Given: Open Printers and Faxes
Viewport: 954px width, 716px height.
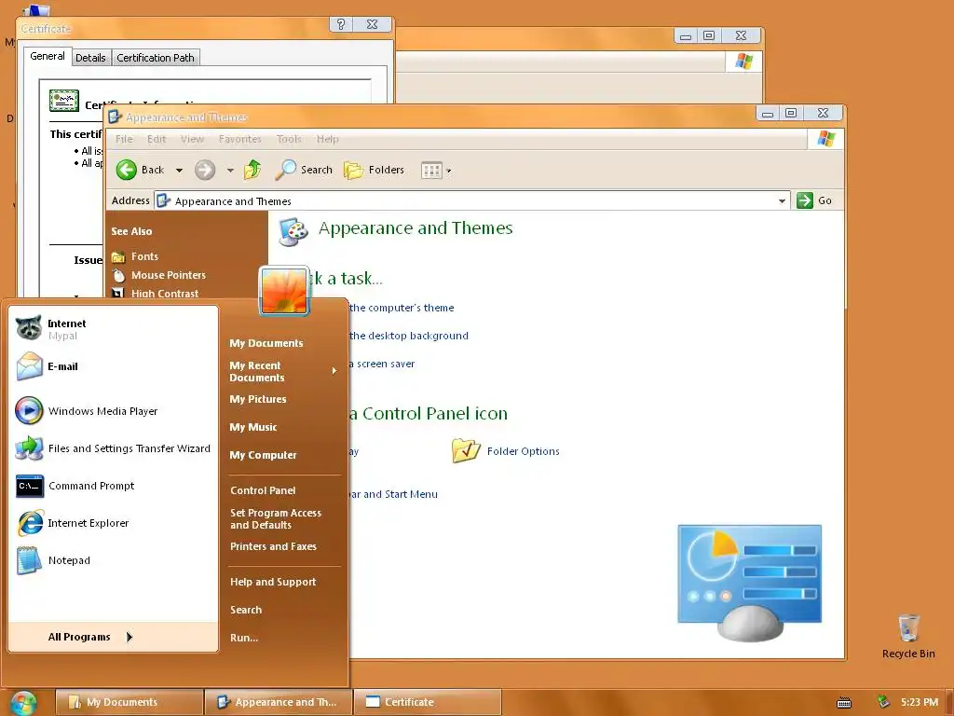Looking at the screenshot, I should [x=273, y=546].
